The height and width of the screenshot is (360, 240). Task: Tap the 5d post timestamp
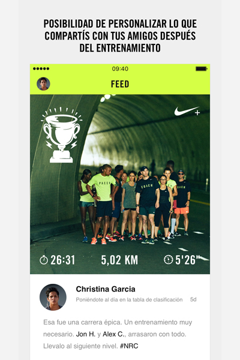tap(193, 299)
